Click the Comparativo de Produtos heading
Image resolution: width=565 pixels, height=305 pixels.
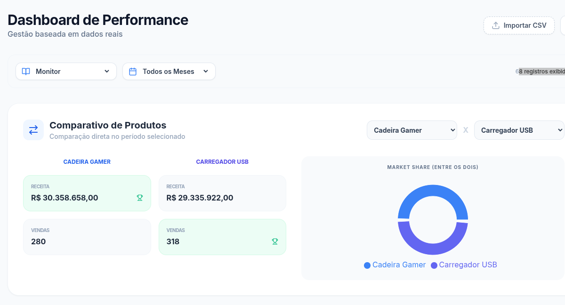[108, 125]
